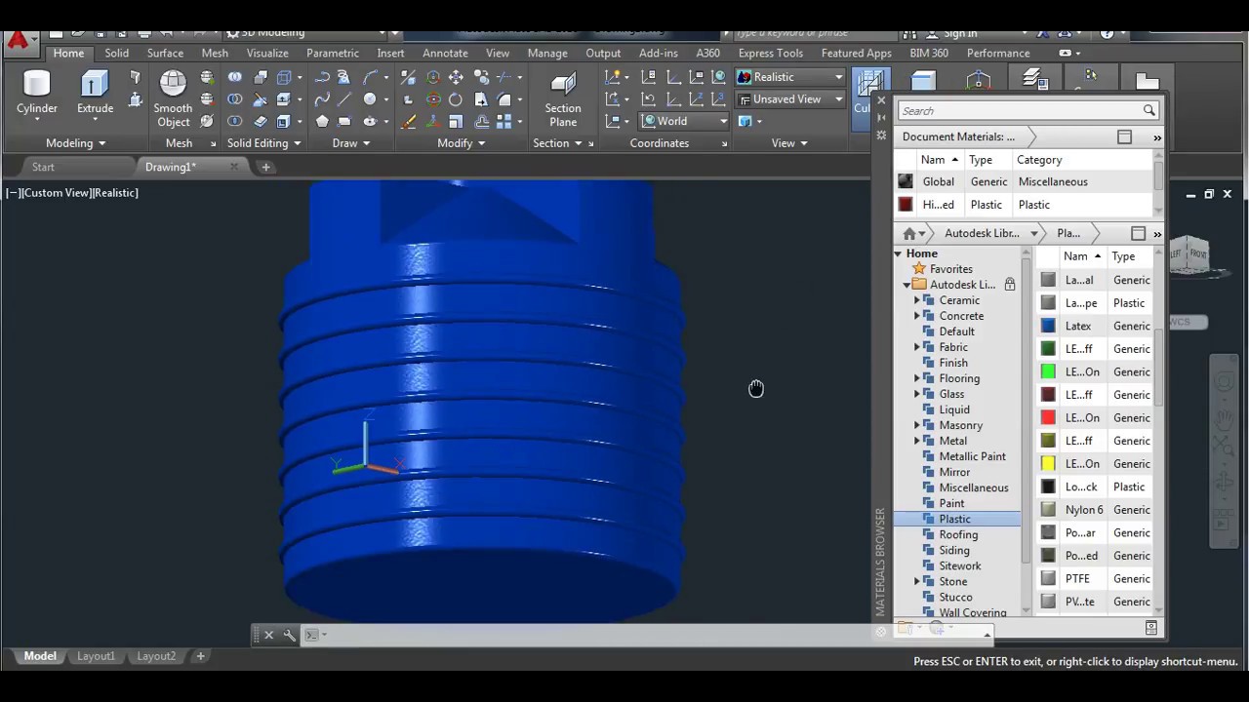Viewport: 1249px width, 702px height.
Task: Click the Erase tool icon
Action: tap(409, 122)
